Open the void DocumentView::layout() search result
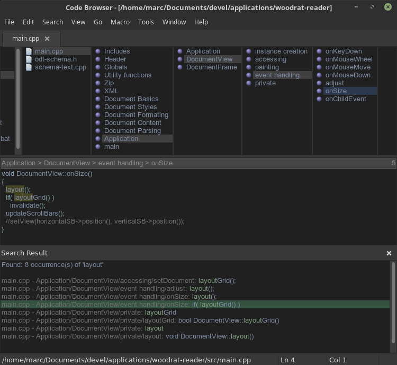This screenshot has width=397, height=365. (195, 336)
